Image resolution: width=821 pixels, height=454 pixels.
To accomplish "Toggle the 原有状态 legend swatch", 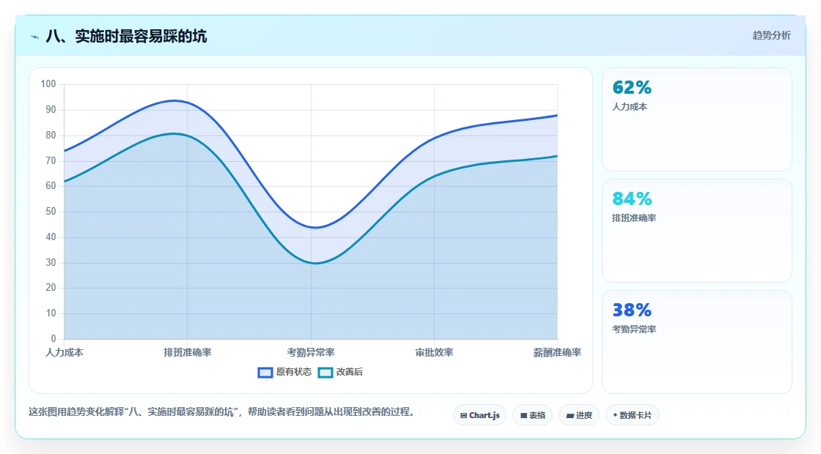I will click(265, 373).
